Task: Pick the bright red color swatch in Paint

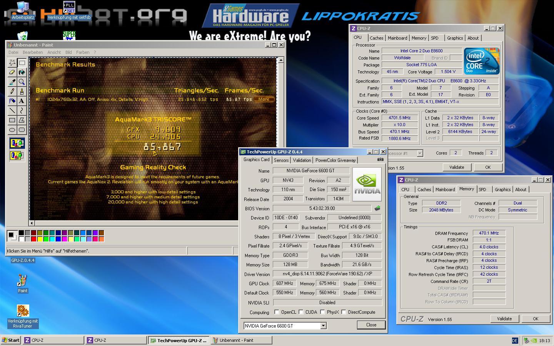Action: (34, 239)
